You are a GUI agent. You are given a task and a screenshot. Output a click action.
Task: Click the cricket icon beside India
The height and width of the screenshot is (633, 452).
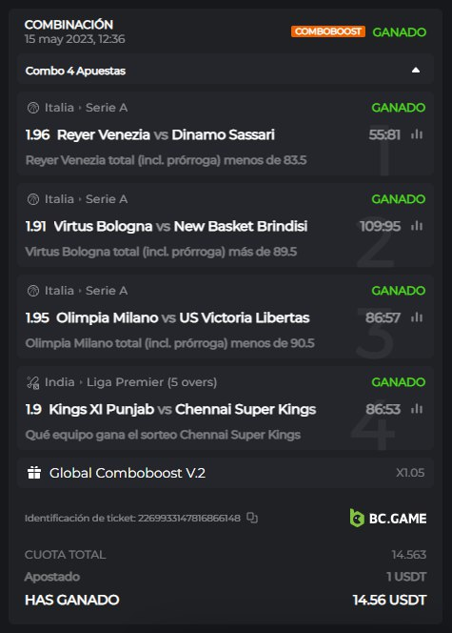click(33, 382)
